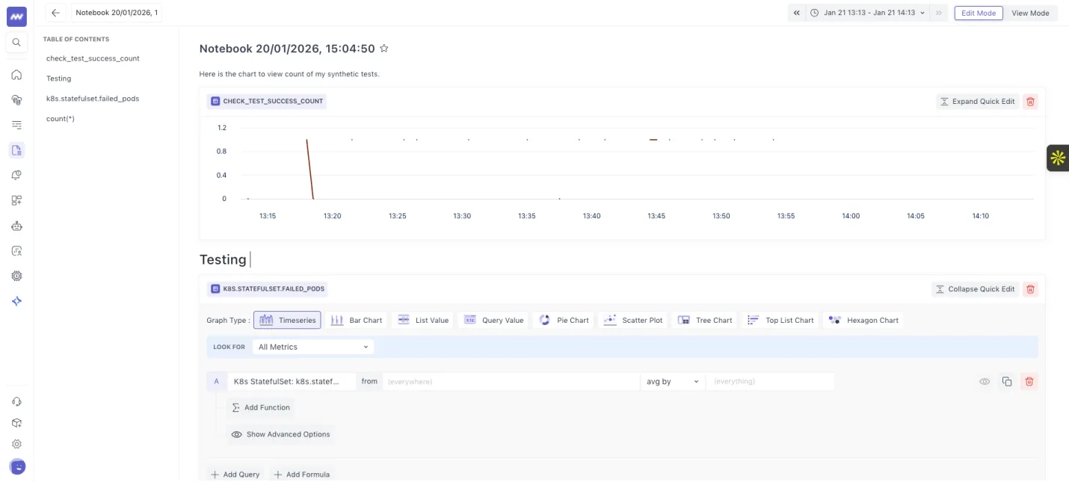Screen dimensions: 1069x482
Task: Click the TABLE OF CONTENTS heading
Action: [x=76, y=39]
